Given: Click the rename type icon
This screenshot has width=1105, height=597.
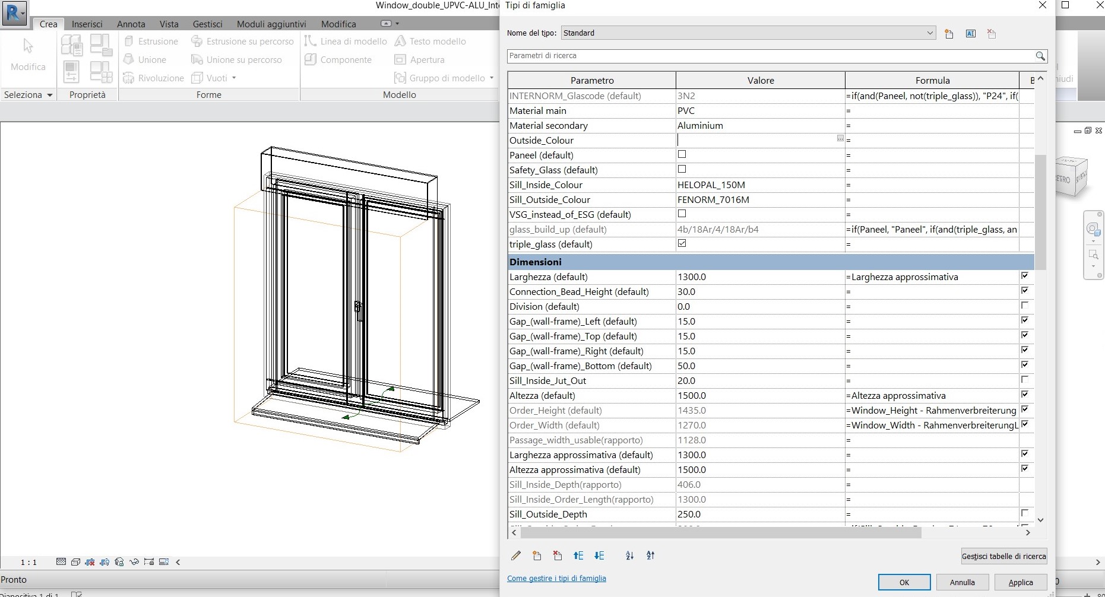Looking at the screenshot, I should pos(970,34).
